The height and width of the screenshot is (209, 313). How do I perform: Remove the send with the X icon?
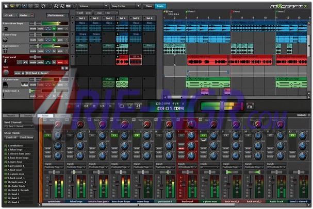point(67,68)
